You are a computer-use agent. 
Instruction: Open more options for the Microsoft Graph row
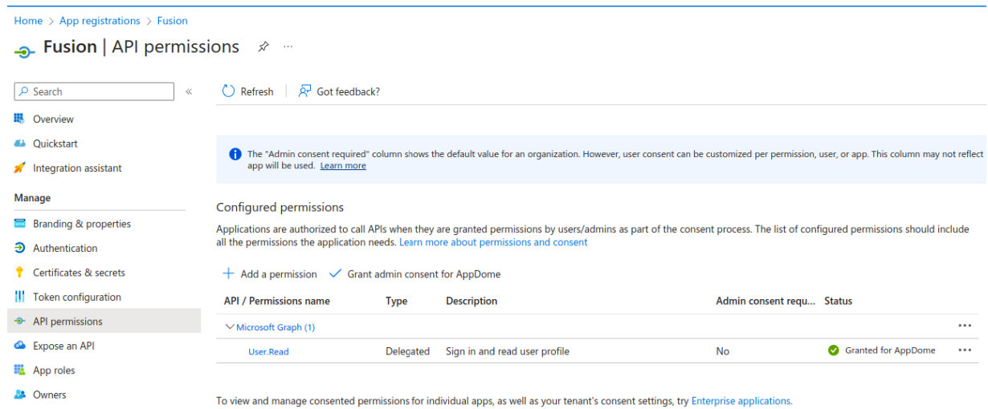(964, 326)
